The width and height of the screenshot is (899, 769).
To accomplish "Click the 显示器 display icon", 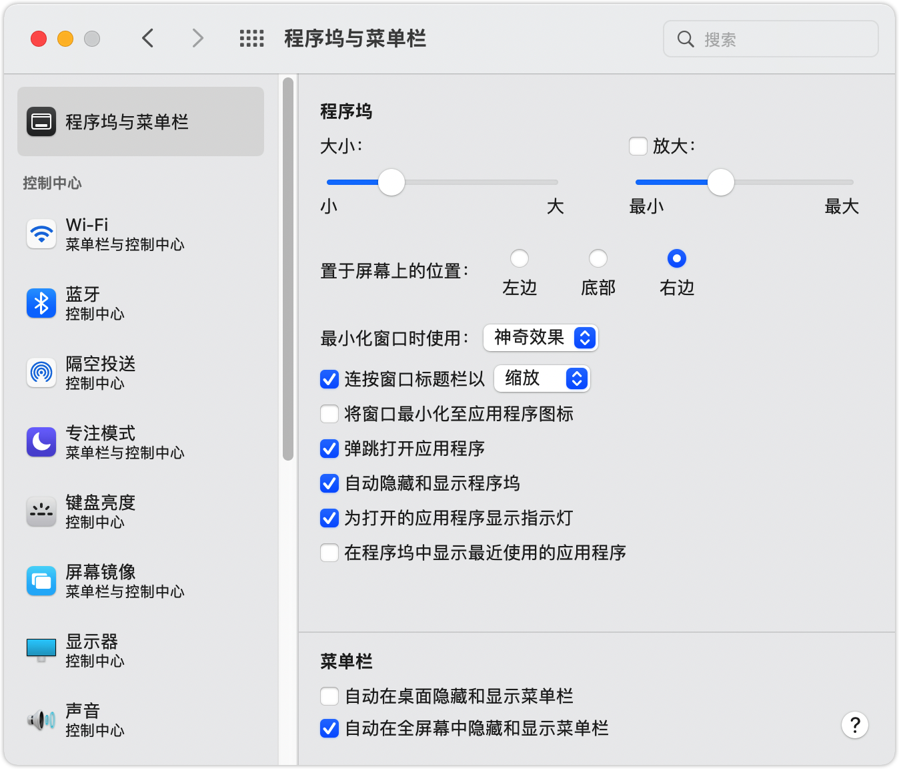I will click(41, 650).
